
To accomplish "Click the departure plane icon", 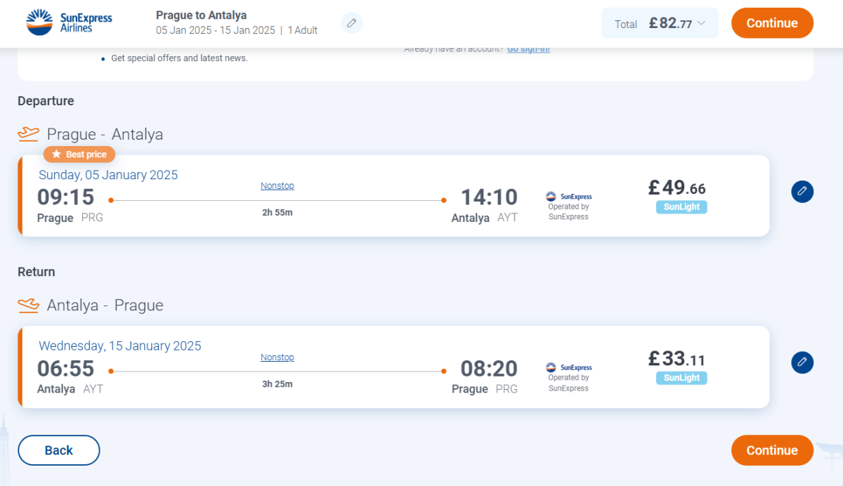I will point(29,133).
